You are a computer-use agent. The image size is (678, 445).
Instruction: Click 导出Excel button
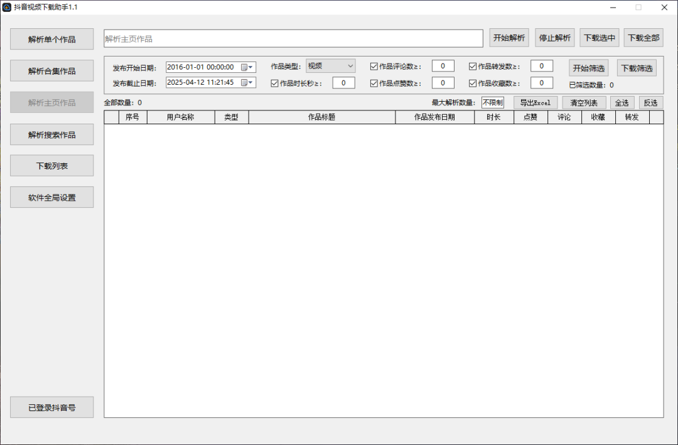[535, 103]
